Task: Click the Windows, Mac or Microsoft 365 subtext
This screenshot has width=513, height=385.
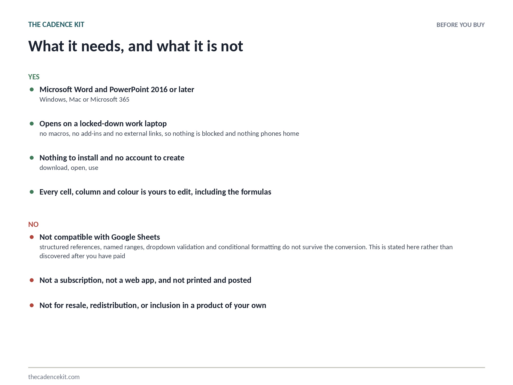Action: (84, 100)
